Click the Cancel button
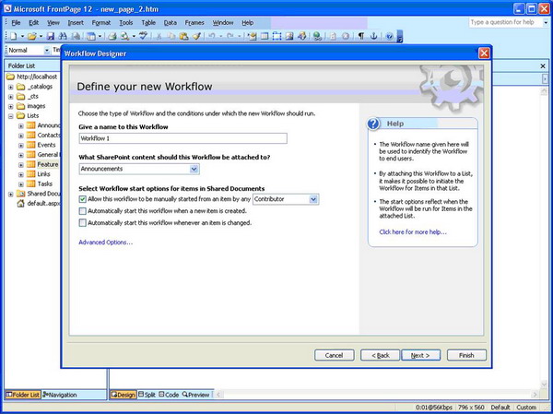This screenshot has height=414, width=553. 334,355
